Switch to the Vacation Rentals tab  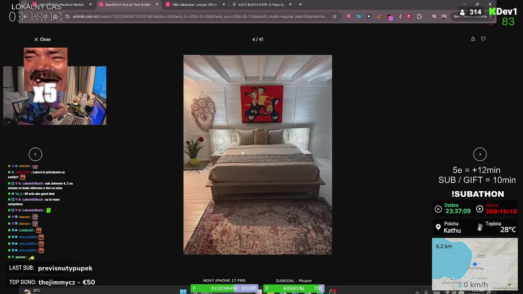coord(61,4)
